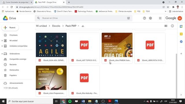Open Revista Gerencia bookmark

24,12
